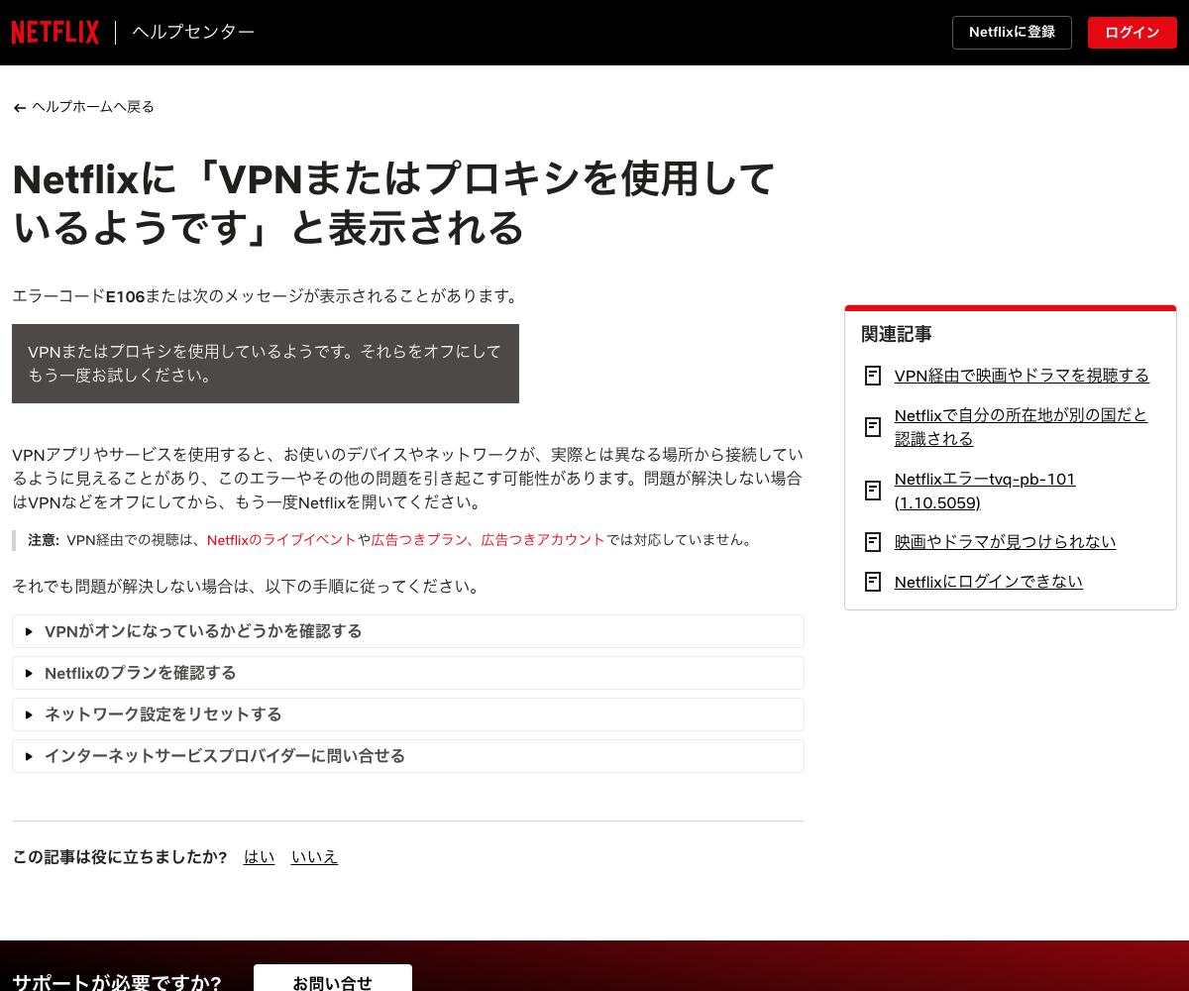The width and height of the screenshot is (1189, 991).
Task: Click document icon beside VPN経由で映画やドラマを視聴する
Action: tap(873, 376)
